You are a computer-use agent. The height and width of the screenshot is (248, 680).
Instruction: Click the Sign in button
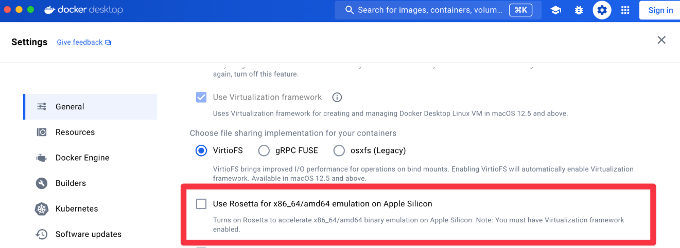pyautogui.click(x=660, y=10)
